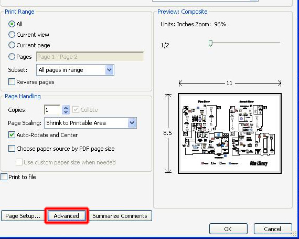Expand the Page Scaling dropdown
Image resolution: width=299 pixels, height=239 pixels.
[x=90, y=123]
